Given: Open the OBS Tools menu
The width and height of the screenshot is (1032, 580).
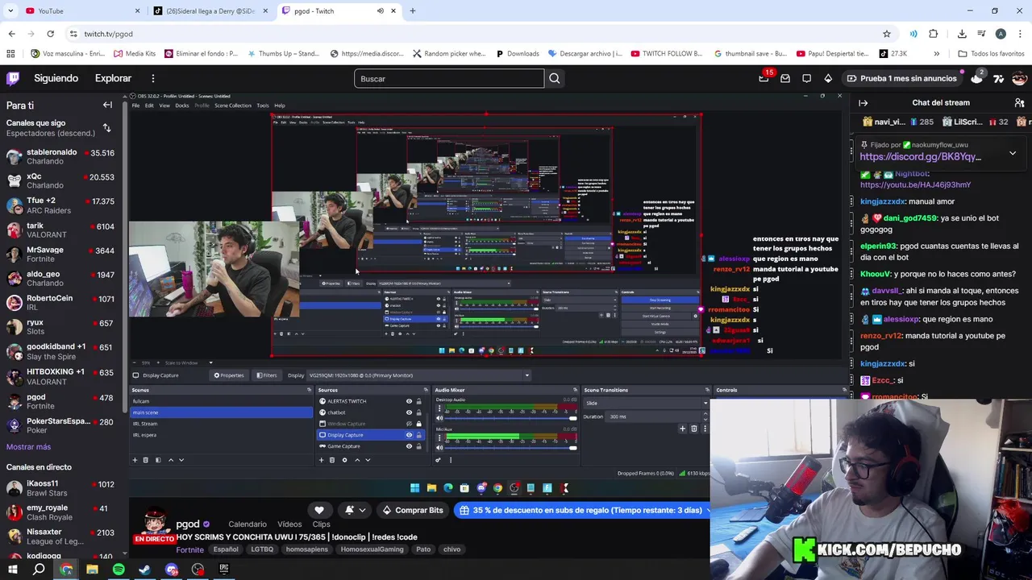Looking at the screenshot, I should point(263,106).
